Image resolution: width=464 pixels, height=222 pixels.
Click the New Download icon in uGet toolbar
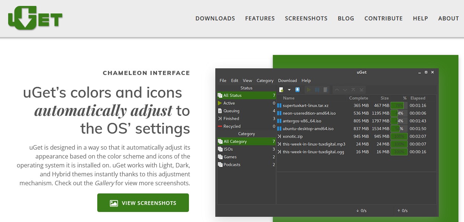pos(281,89)
